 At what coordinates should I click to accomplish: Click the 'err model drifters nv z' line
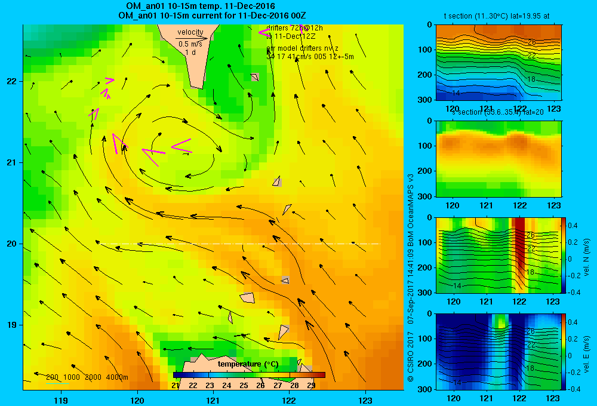tap(302, 48)
